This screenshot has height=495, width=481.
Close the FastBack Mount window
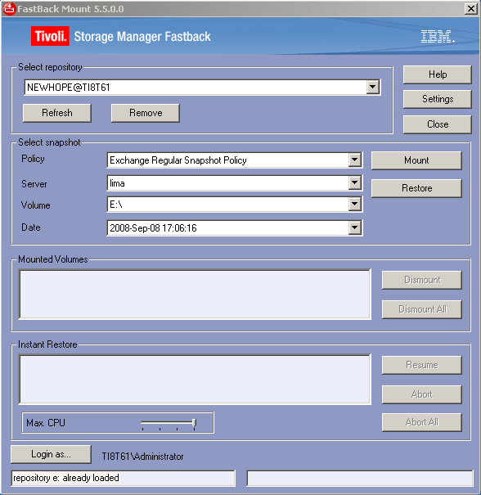471,8
